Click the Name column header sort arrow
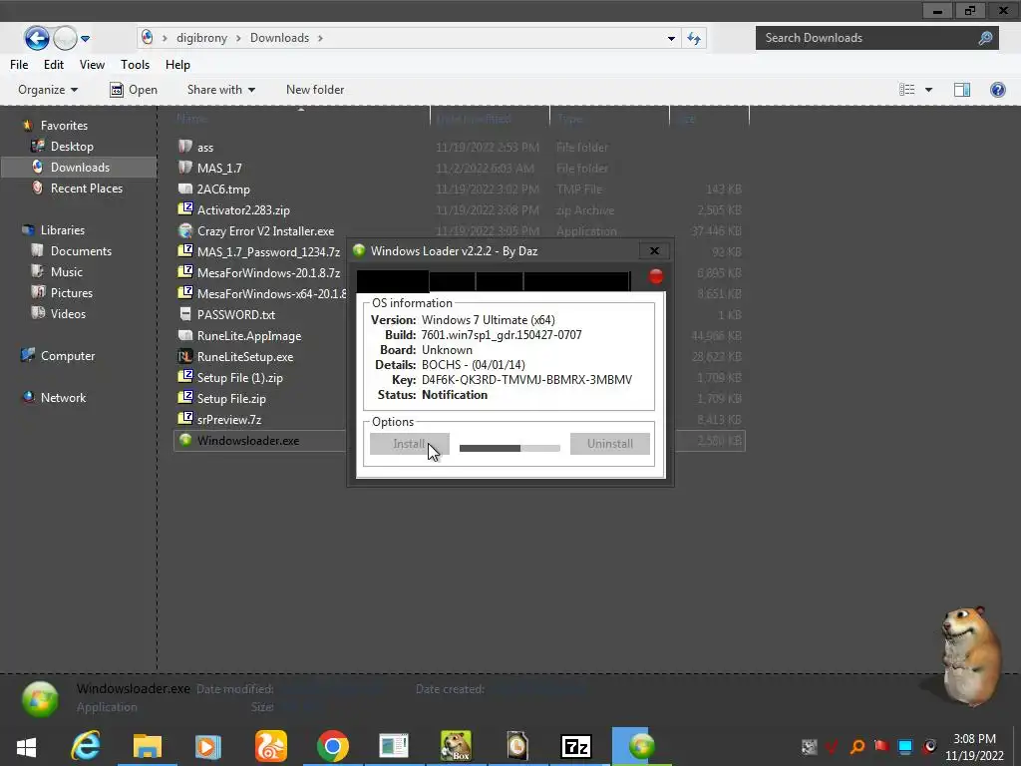Image resolution: width=1021 pixels, height=766 pixels. click(301, 110)
